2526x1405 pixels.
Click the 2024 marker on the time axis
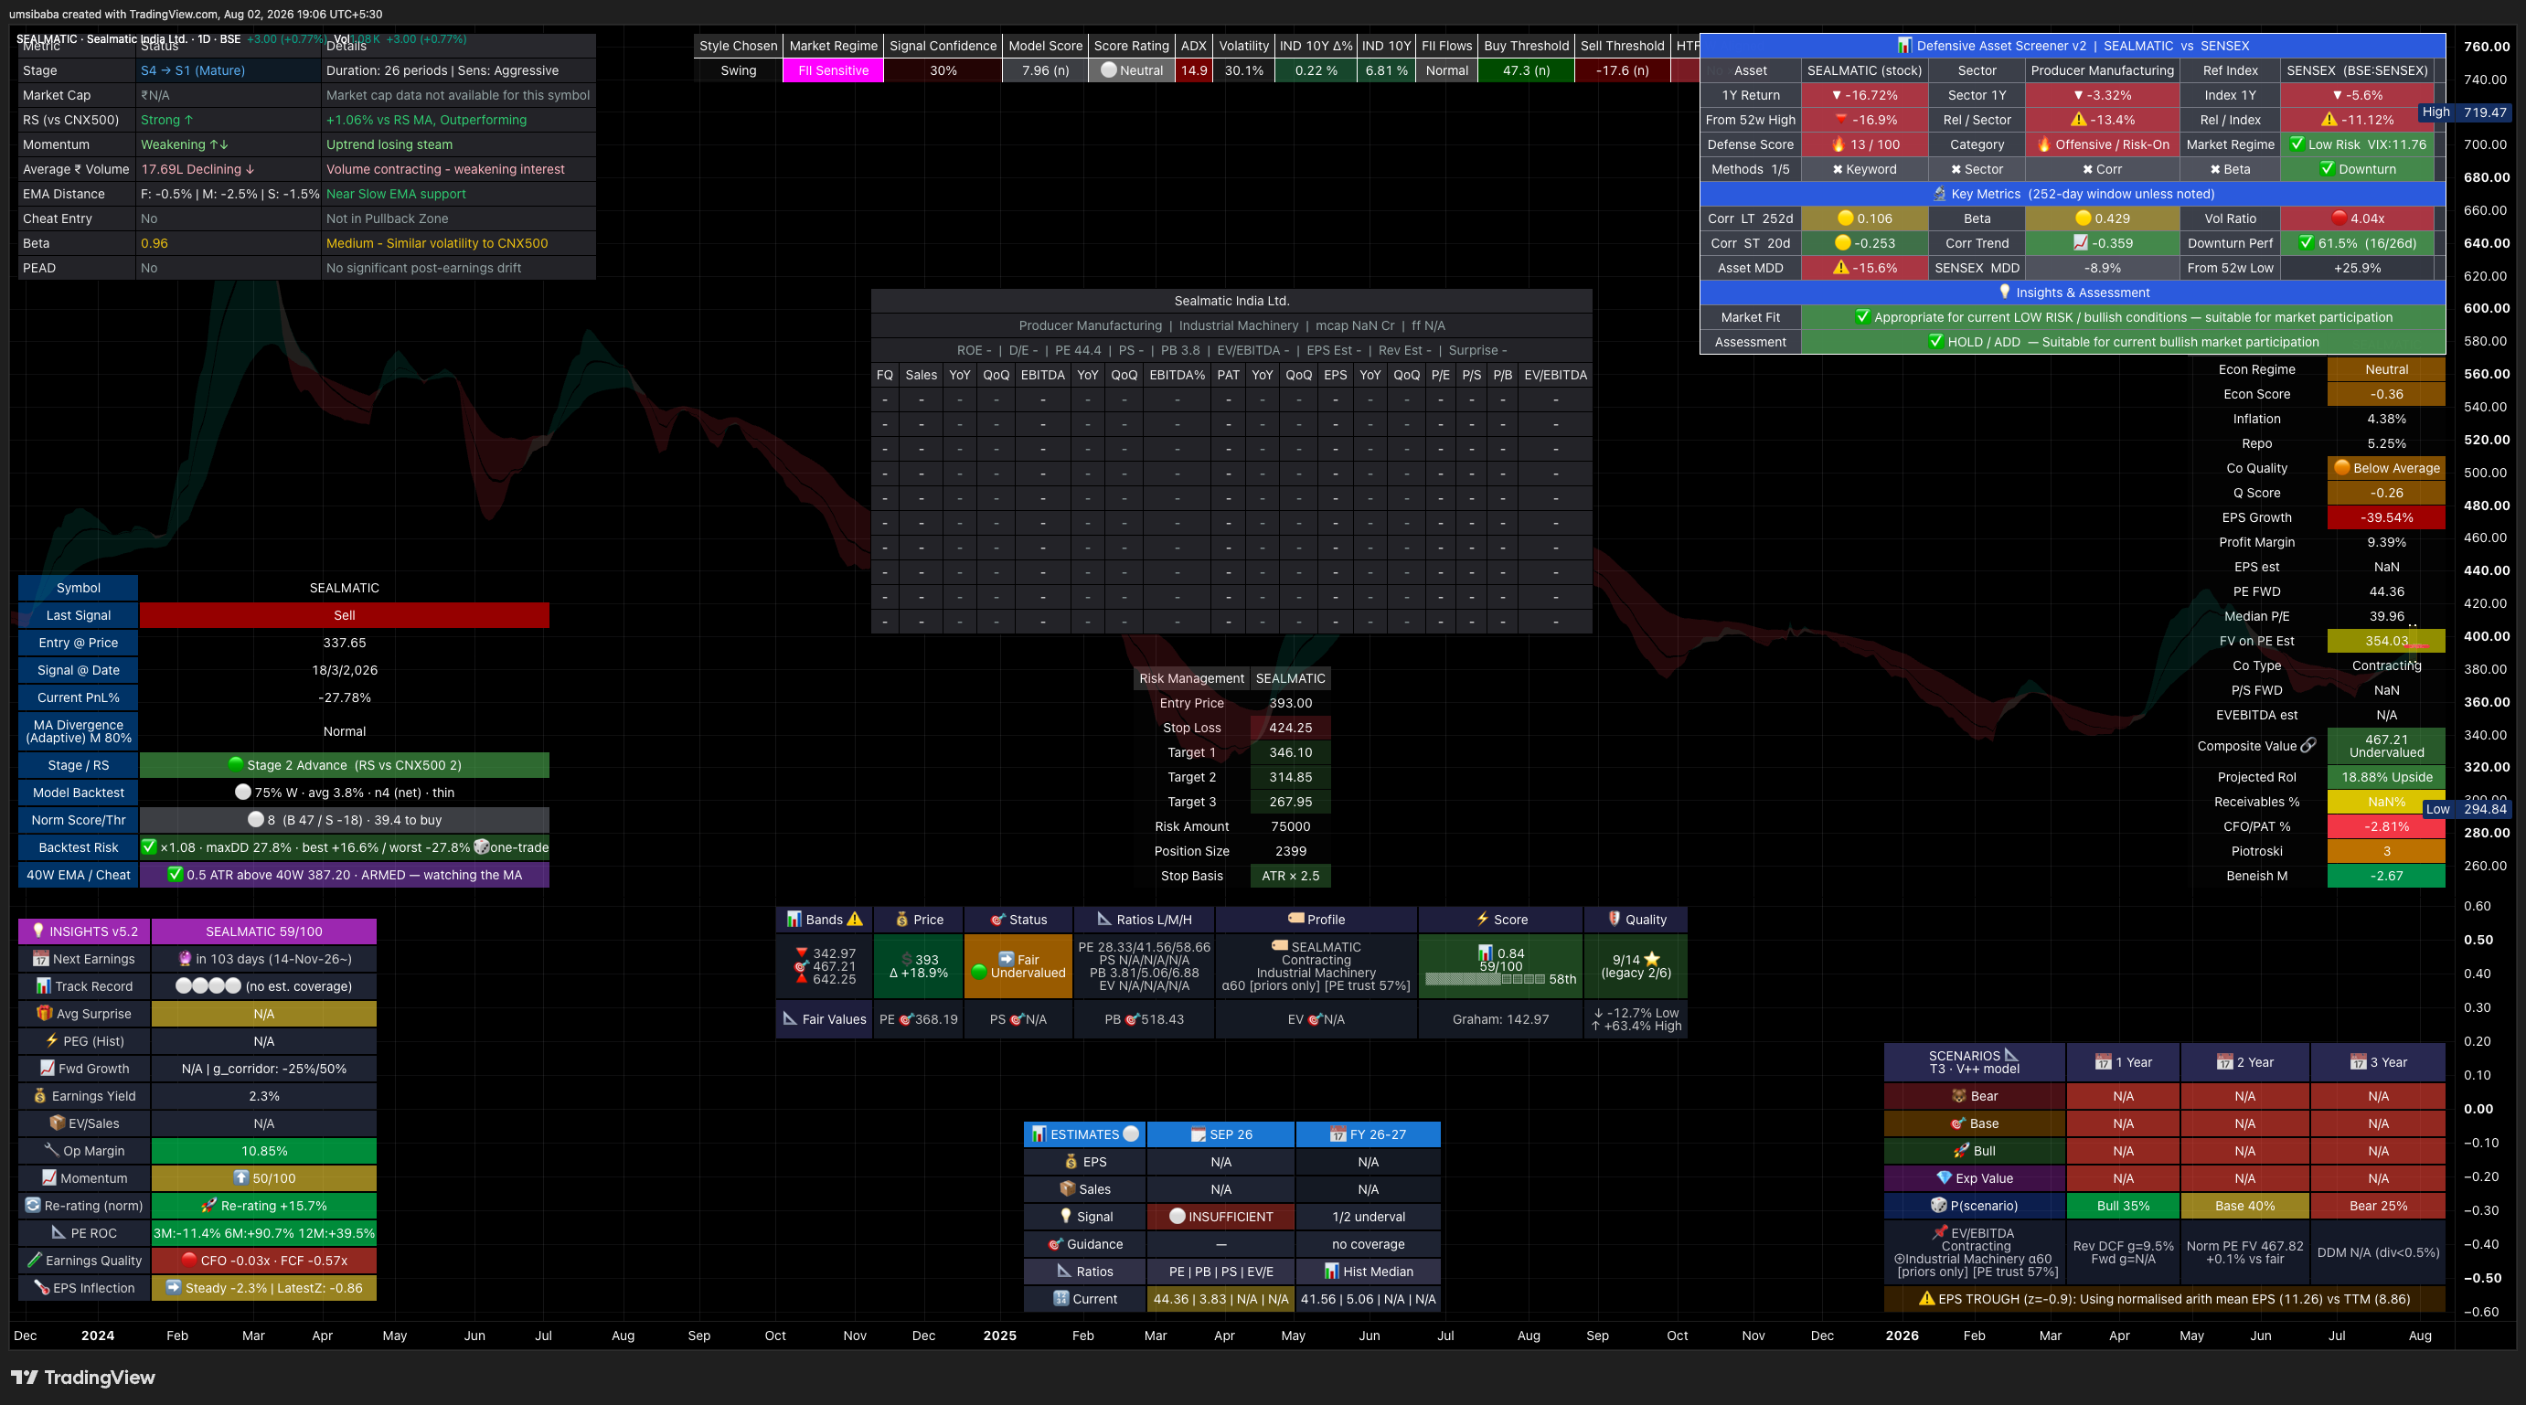98,1336
